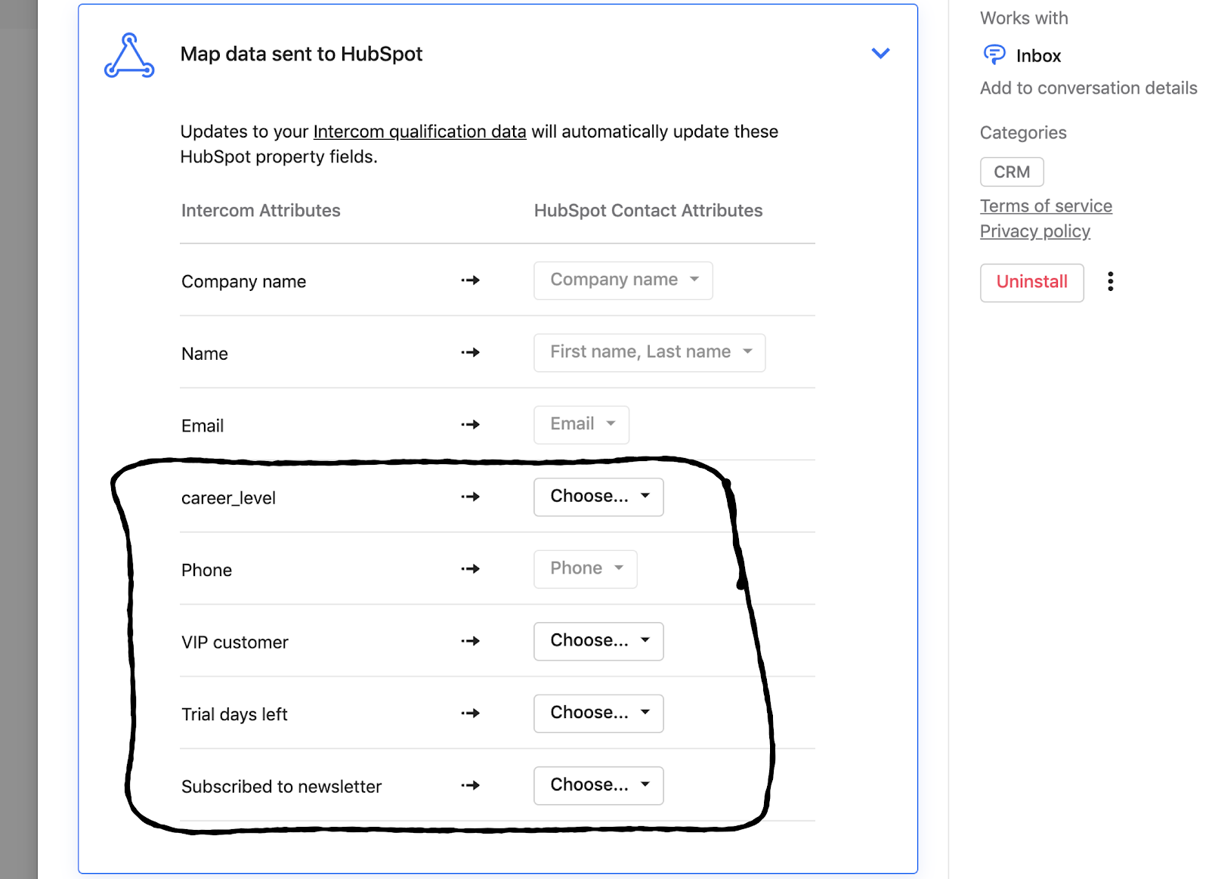Click the arrow icon in Trial days left row
Screen dimensions: 1209x879
[x=471, y=713]
